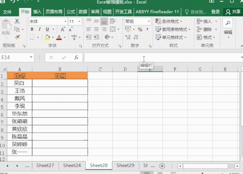Image resolution: width=243 pixels, height=174 pixels.
Task: Open 格式 cell format menu
Action: pyautogui.click(x=206, y=37)
